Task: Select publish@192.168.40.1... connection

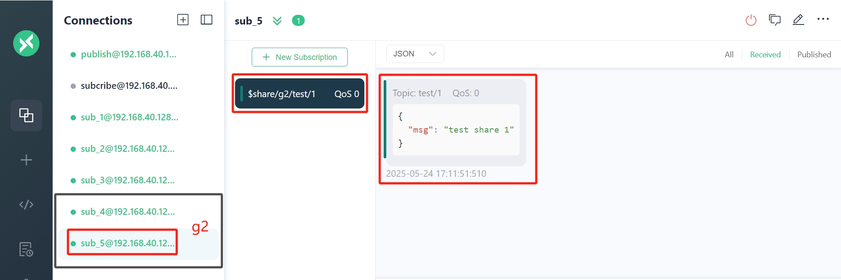Action: (x=139, y=54)
